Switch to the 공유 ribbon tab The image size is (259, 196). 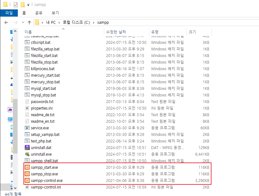tap(39, 13)
